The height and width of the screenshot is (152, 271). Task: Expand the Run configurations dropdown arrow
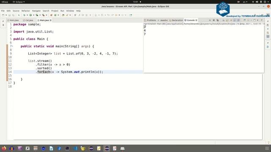[x=33, y=15]
